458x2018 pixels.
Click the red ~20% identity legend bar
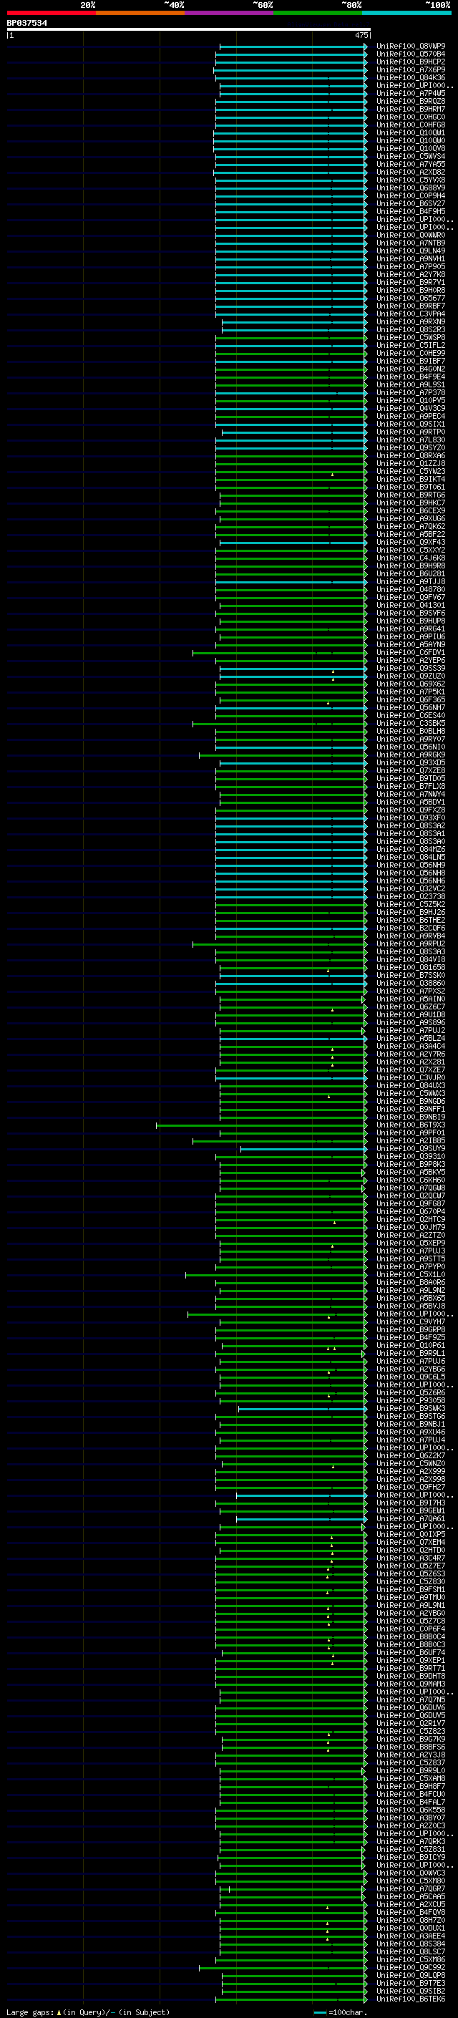coord(51,13)
